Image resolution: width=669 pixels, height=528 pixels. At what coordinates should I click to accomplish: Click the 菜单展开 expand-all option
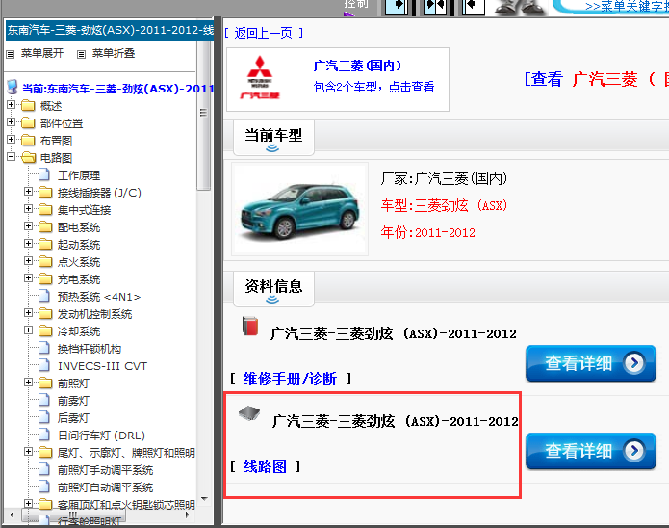click(42, 53)
